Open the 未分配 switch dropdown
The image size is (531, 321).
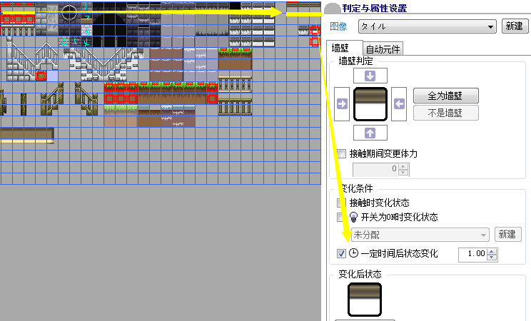point(420,235)
